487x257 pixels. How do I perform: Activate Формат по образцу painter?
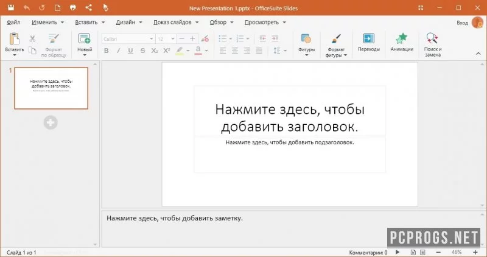click(54, 46)
